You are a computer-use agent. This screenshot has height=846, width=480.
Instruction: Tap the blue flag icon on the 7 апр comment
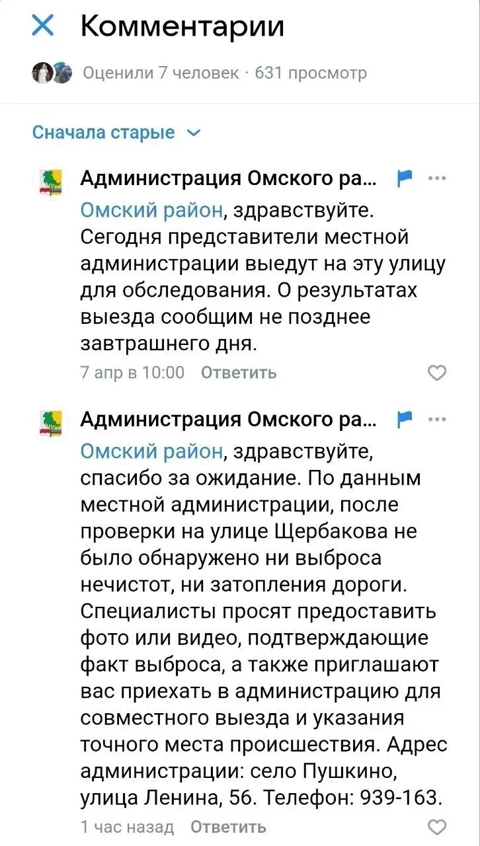pos(403,177)
